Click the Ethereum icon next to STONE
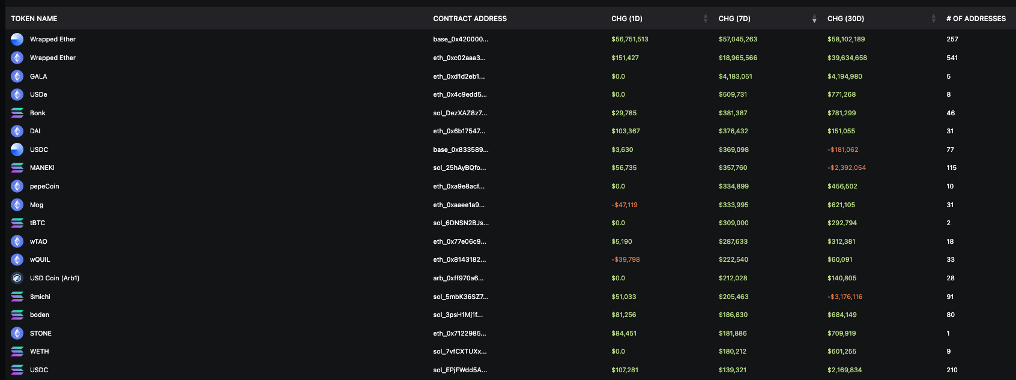 pos(17,333)
